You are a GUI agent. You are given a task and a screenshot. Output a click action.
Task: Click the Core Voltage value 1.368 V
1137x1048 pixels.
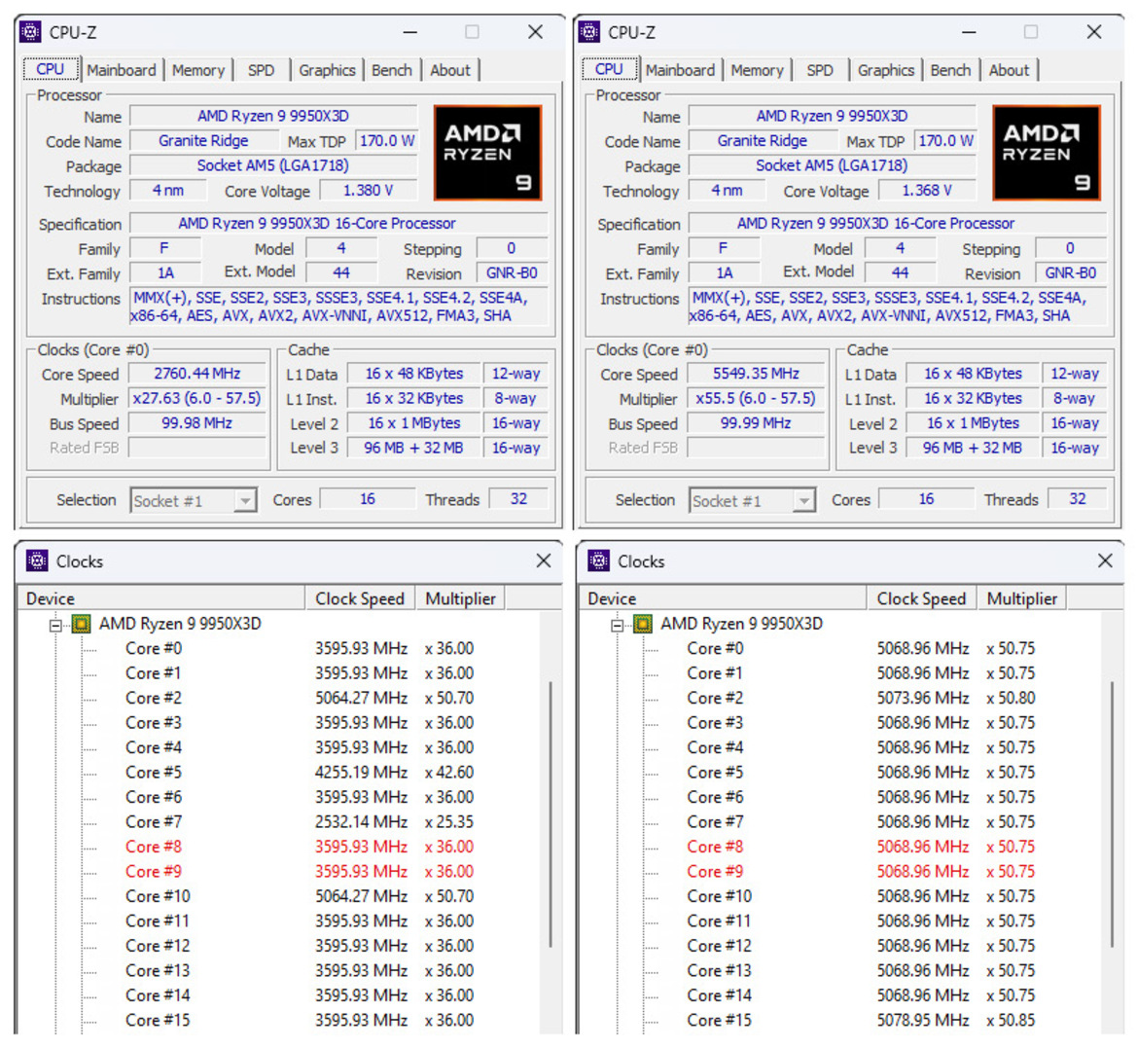928,190
